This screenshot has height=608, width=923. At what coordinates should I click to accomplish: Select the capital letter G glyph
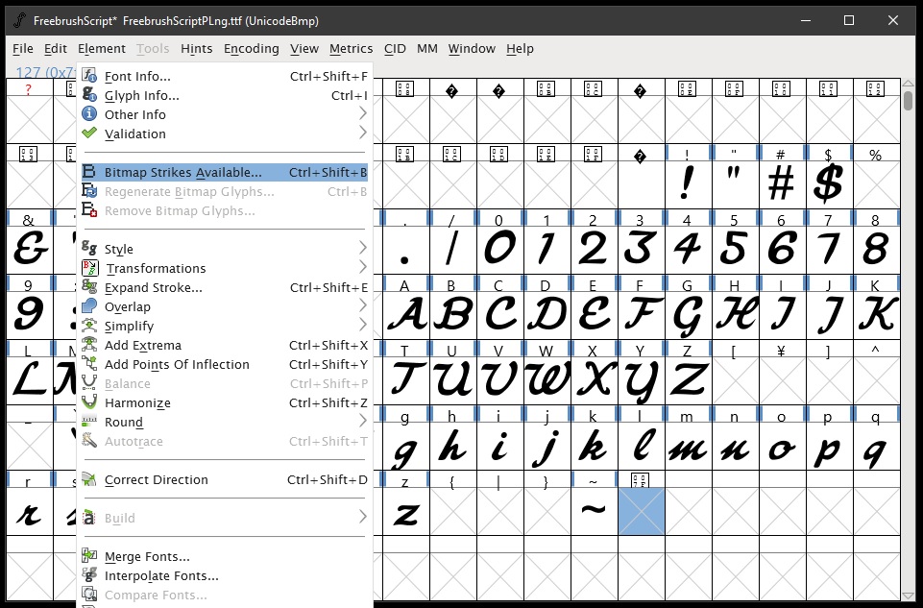pos(686,314)
